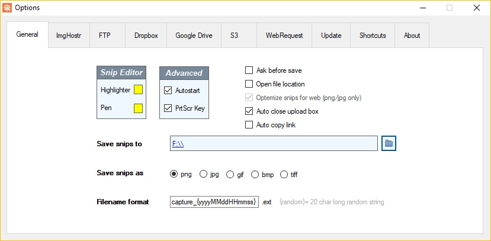Click the Save snips to label
491x241 pixels.
119,144
